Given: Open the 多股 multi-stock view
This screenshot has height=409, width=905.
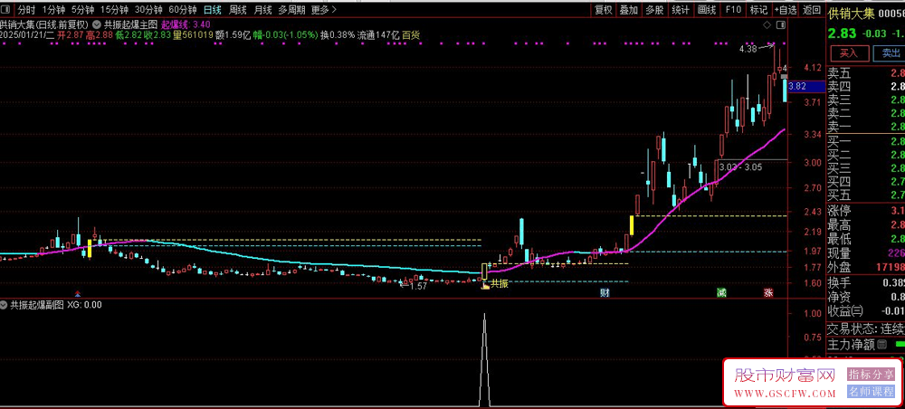Looking at the screenshot, I should 654,10.
